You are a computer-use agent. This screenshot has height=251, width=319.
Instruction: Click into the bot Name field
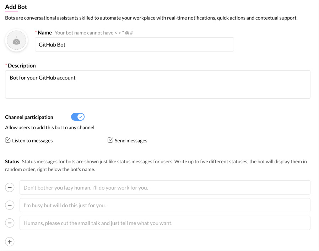(x=134, y=45)
